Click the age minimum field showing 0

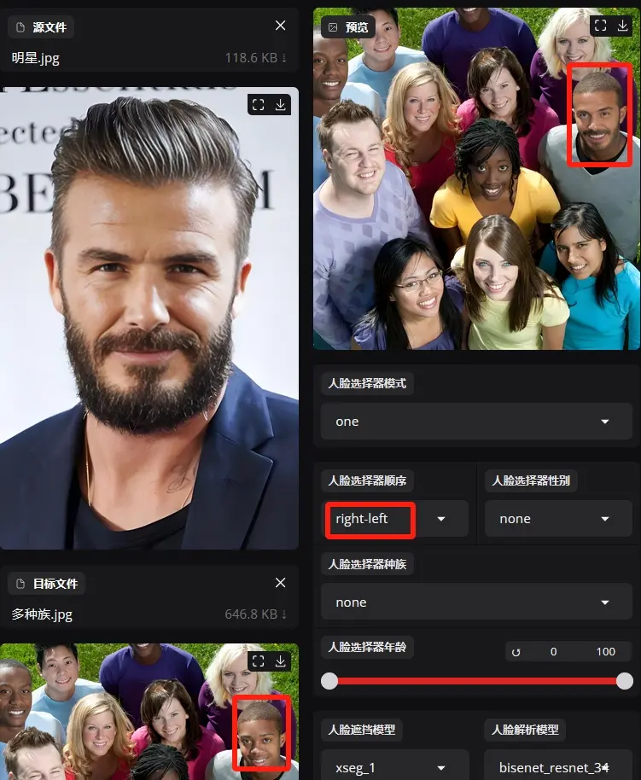click(553, 652)
